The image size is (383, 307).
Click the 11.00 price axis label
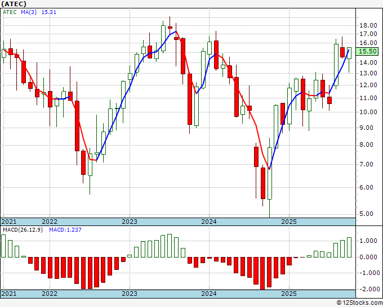click(x=368, y=98)
